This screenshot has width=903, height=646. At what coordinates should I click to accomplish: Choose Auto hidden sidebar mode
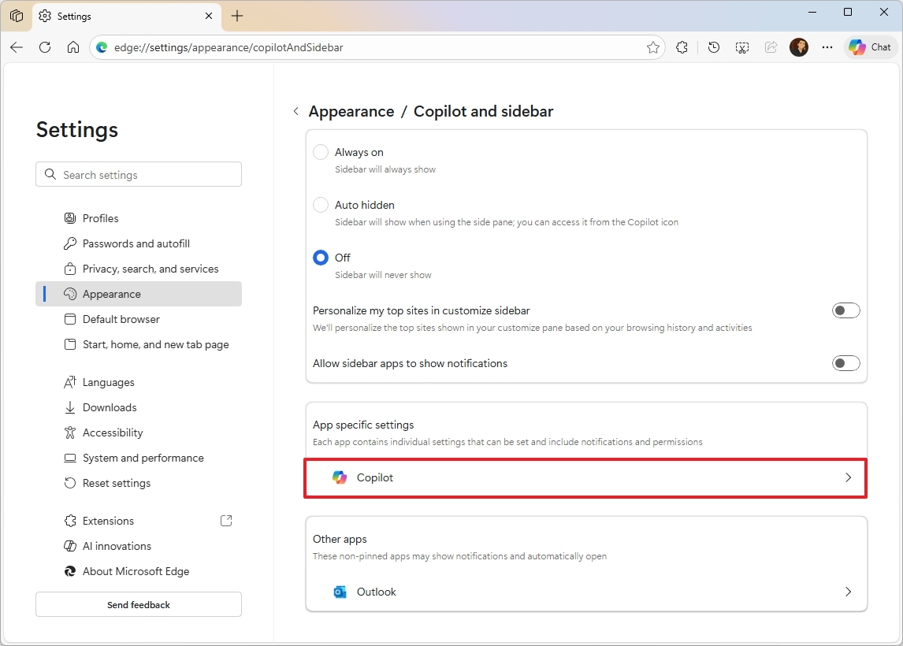pyautogui.click(x=321, y=205)
